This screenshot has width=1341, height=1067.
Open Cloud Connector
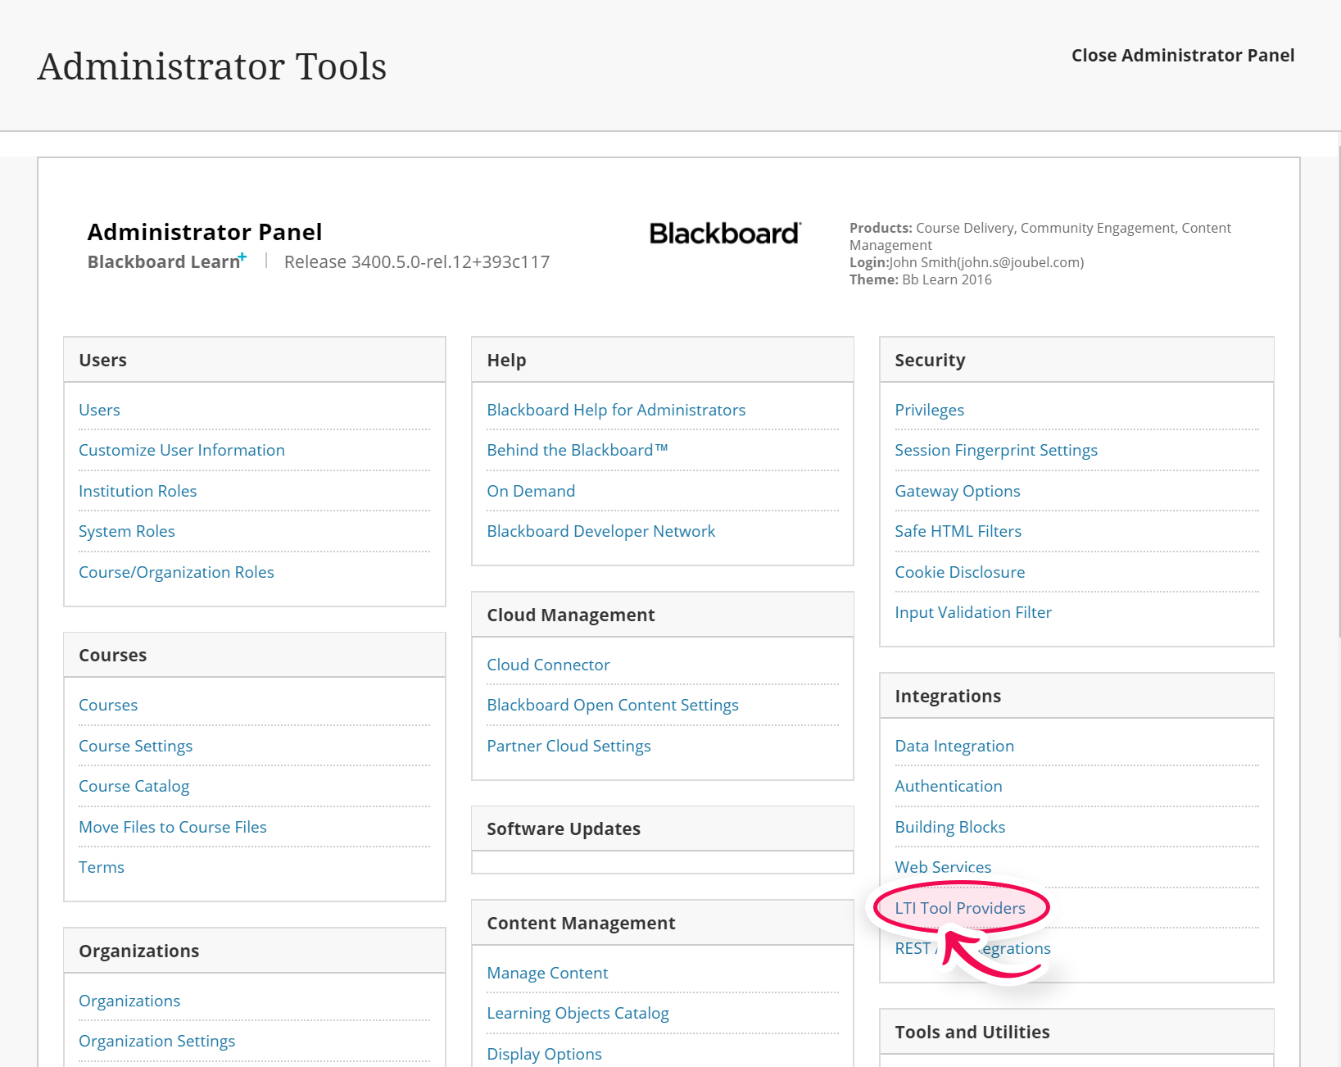[x=548, y=665]
